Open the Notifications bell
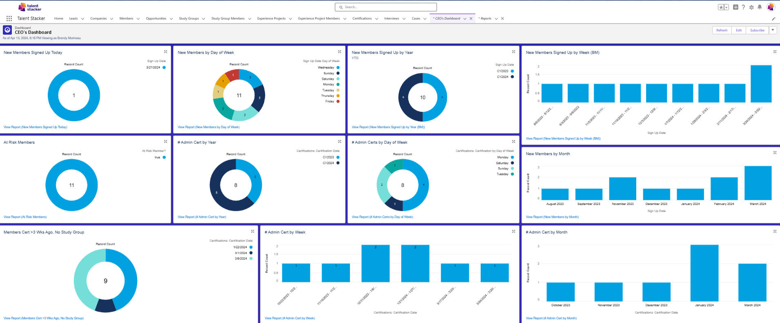Image resolution: width=780 pixels, height=323 pixels. [x=760, y=7]
